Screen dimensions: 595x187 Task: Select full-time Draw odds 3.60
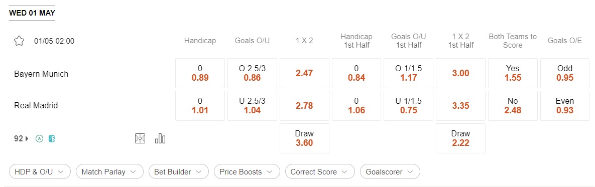tap(304, 138)
